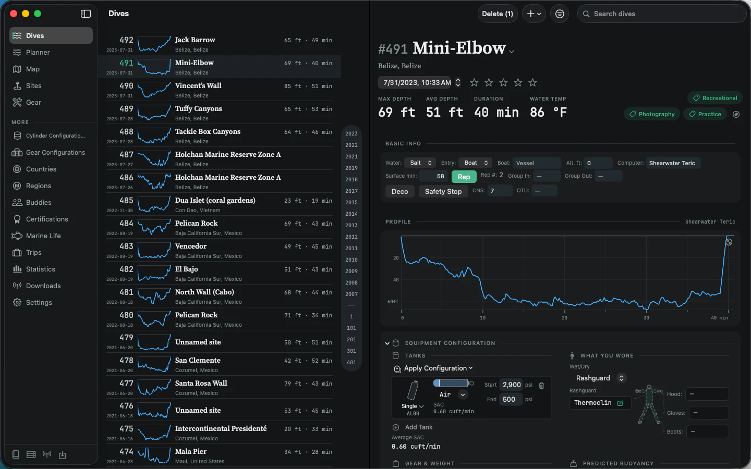Open the Air gas mix dropdown

pos(463,394)
